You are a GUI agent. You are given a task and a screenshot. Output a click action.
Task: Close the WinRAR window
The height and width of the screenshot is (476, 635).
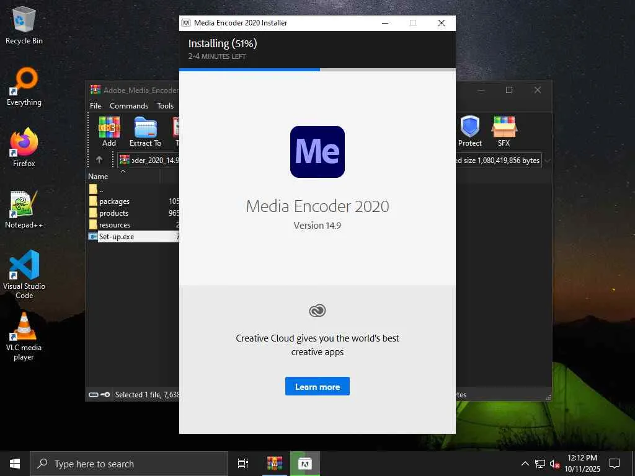pos(538,90)
